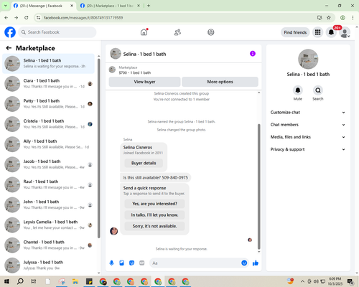The image size is (359, 287).
Task: Switch to the Marketplace - 1 bed tab
Action: coord(110,6)
